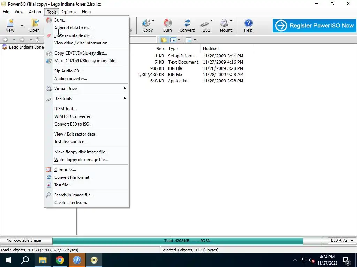The image size is (357, 267).
Task: Expand the Mount button dropdown arrow
Action: pyautogui.click(x=231, y=21)
